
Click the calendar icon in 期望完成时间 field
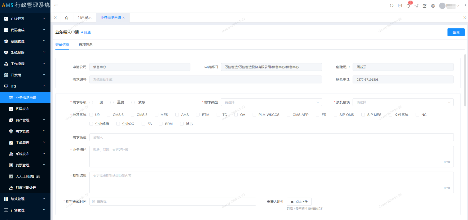click(x=94, y=201)
